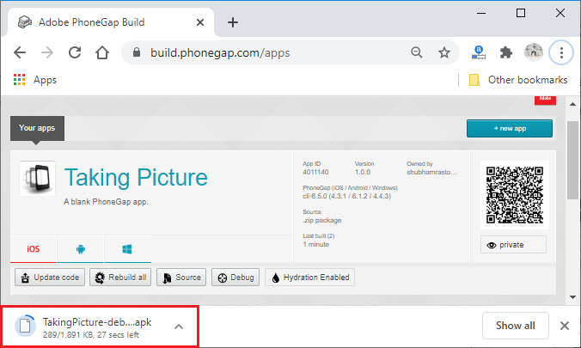Click the vertical scrollbar thumb
The width and height of the screenshot is (581, 348).
[573, 161]
